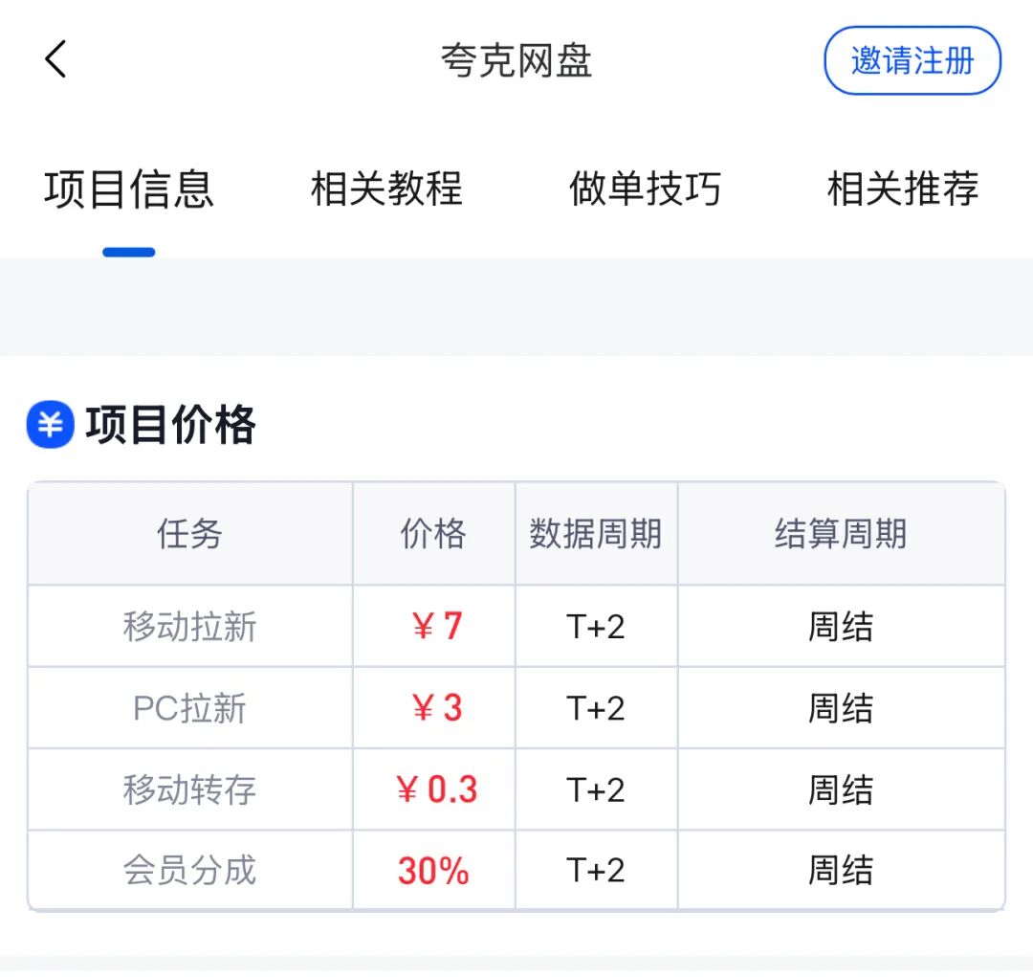Tap the ¥3 price value
This screenshot has height=977, width=1033.
(435, 708)
